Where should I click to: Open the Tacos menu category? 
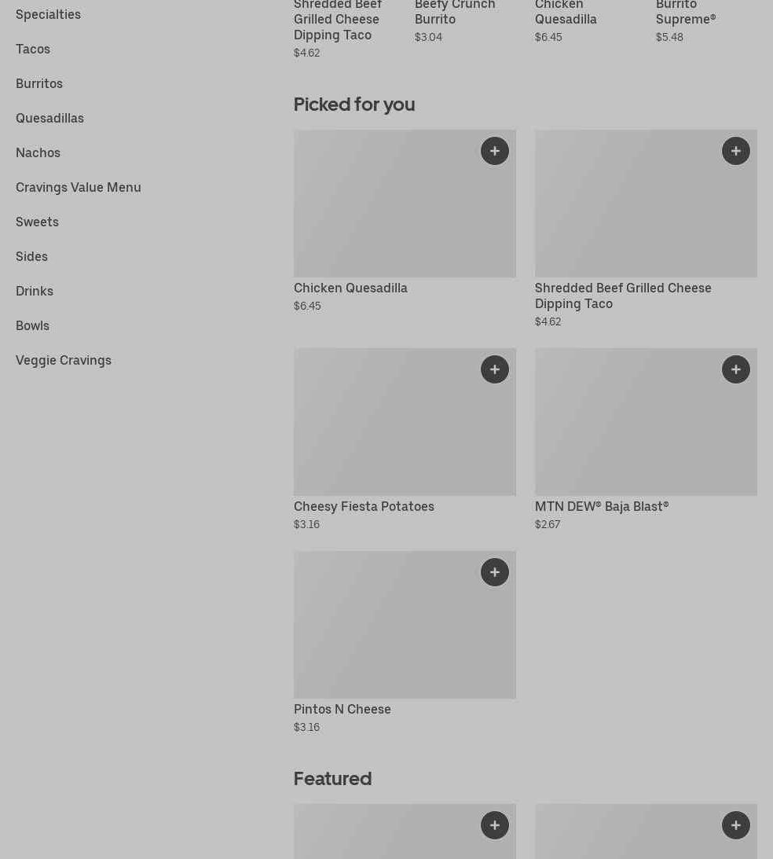(33, 49)
